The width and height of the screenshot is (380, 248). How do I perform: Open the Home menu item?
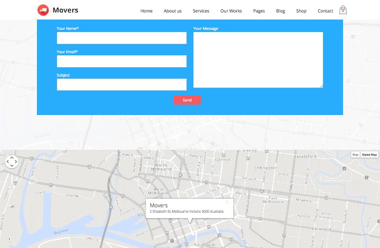pos(147,11)
